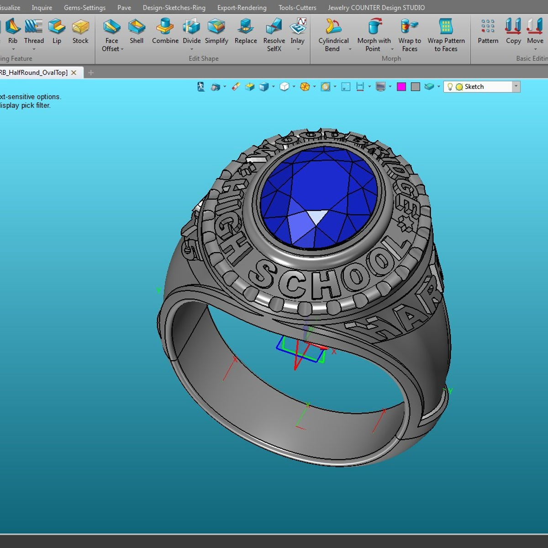Open Jewelry COUNTER Design STUDIO tab
548x548 pixels.
click(376, 8)
